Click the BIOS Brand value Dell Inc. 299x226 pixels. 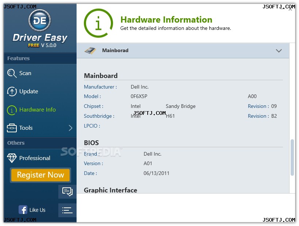pos(152,154)
